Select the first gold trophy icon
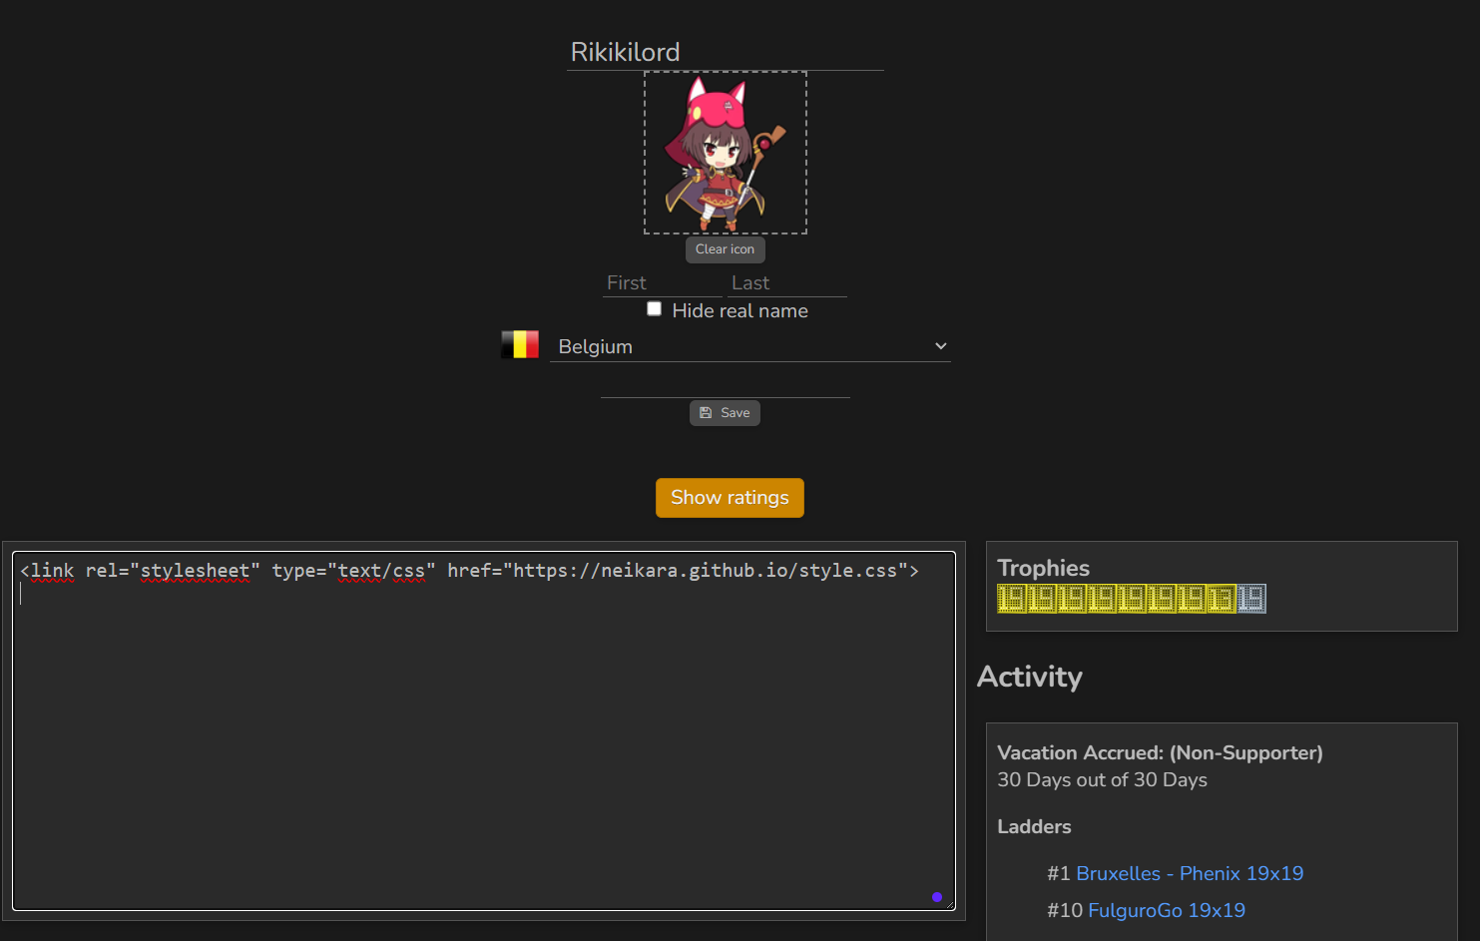The height and width of the screenshot is (941, 1480). [x=1011, y=599]
